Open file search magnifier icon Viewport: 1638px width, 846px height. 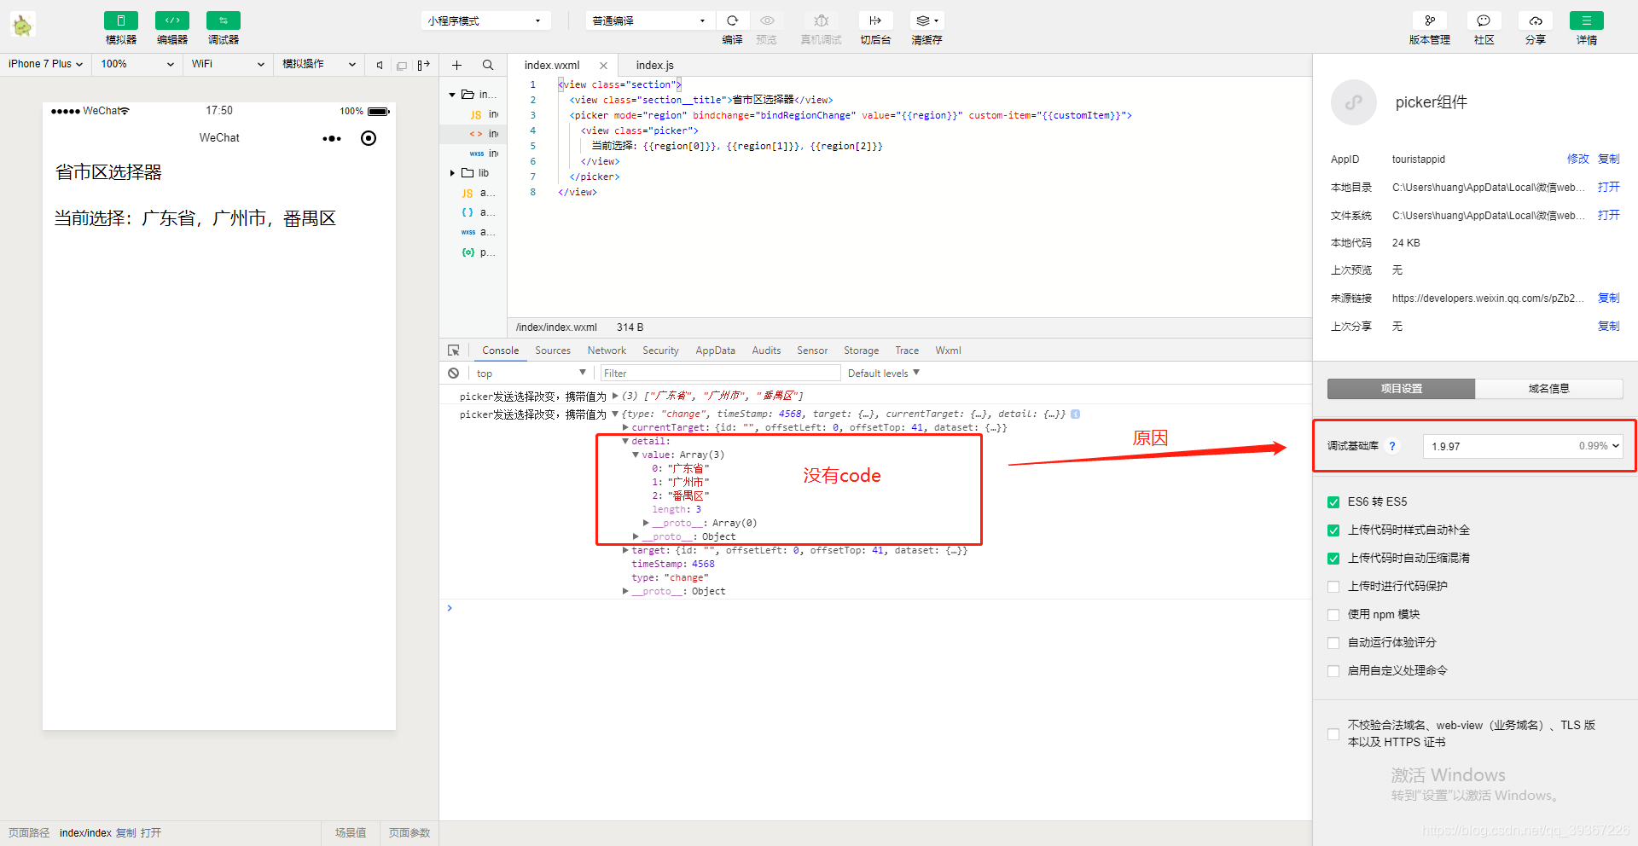488,65
